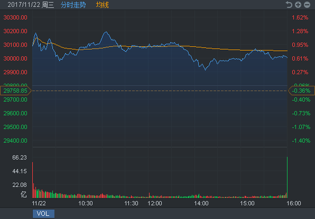This screenshot has height=219, width=315.
Task: Select the VOL indicator tab
Action: (44, 214)
